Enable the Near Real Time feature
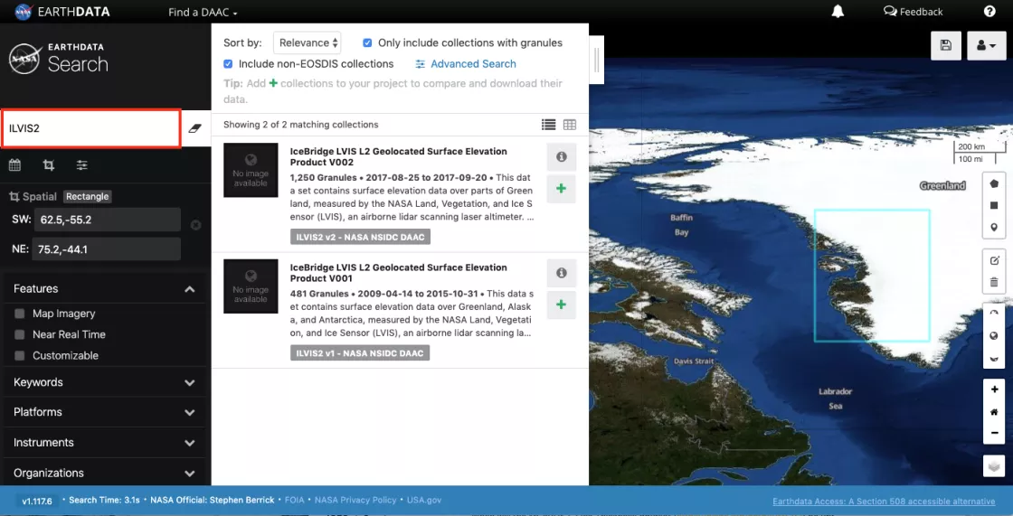Screen dimensions: 1013x516 click(20, 334)
